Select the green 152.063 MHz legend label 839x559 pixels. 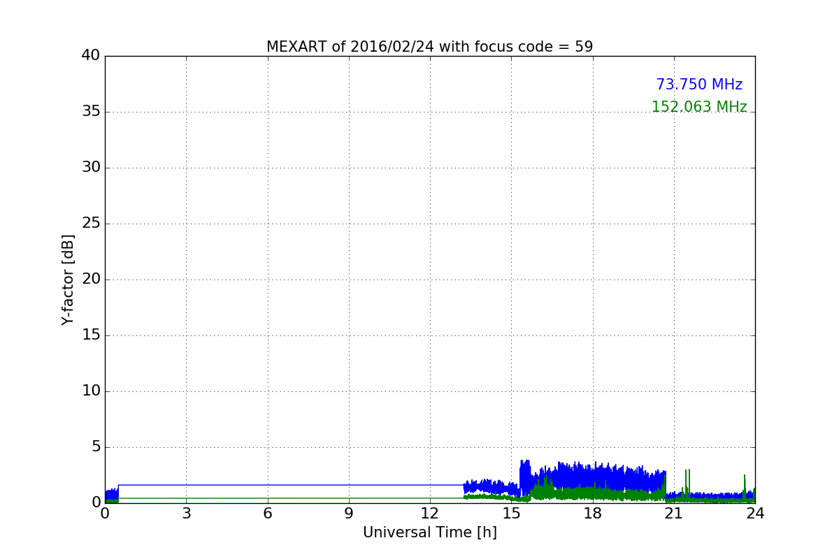click(699, 107)
